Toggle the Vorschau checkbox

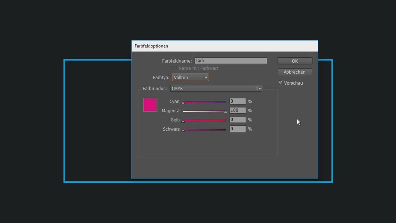[281, 83]
